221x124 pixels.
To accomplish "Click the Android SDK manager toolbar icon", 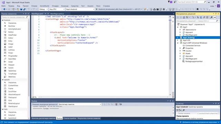I will 154,9.
